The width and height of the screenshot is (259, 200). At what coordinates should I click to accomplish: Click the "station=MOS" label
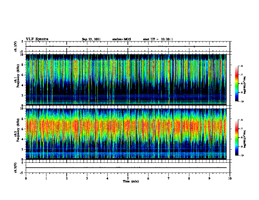click(x=122, y=39)
